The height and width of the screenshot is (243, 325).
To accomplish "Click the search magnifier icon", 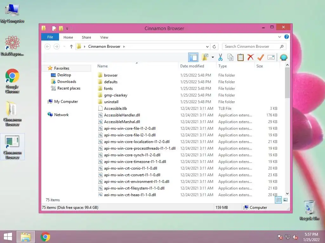I will tap(282, 47).
